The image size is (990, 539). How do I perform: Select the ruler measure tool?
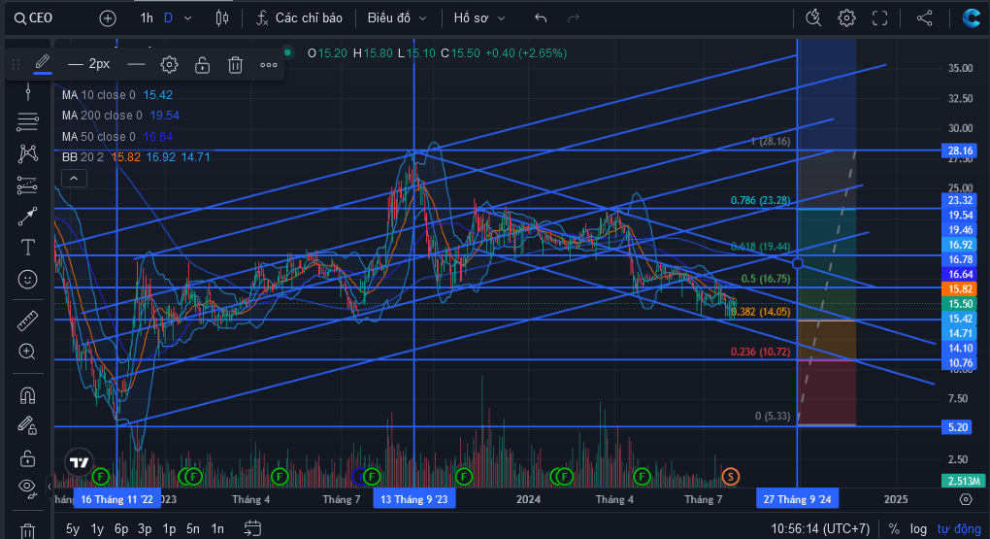27,321
